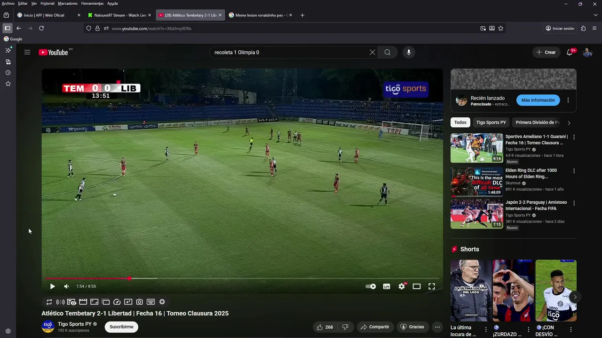Clear the search text with the X

click(x=372, y=52)
